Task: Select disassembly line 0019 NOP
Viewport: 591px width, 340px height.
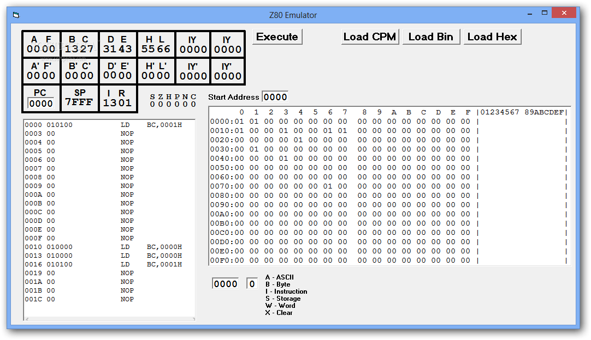Action: point(79,273)
